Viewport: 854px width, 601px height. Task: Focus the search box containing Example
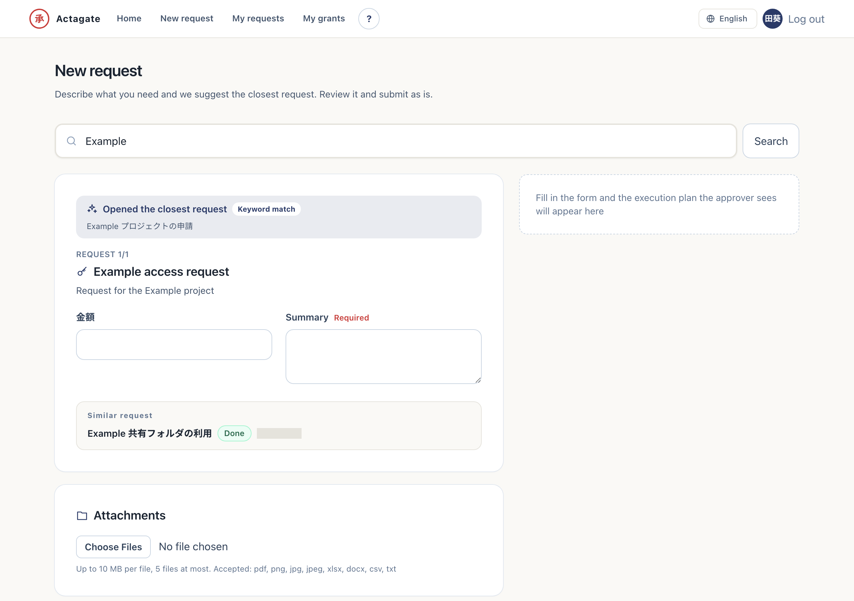click(x=396, y=141)
